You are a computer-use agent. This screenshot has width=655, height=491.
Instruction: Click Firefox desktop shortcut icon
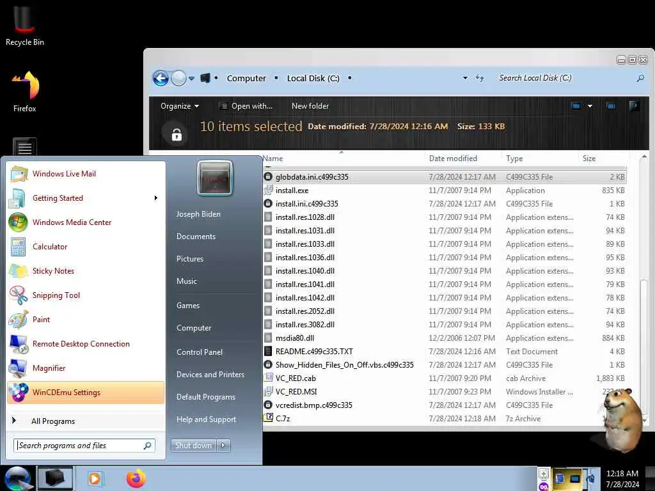click(x=25, y=91)
